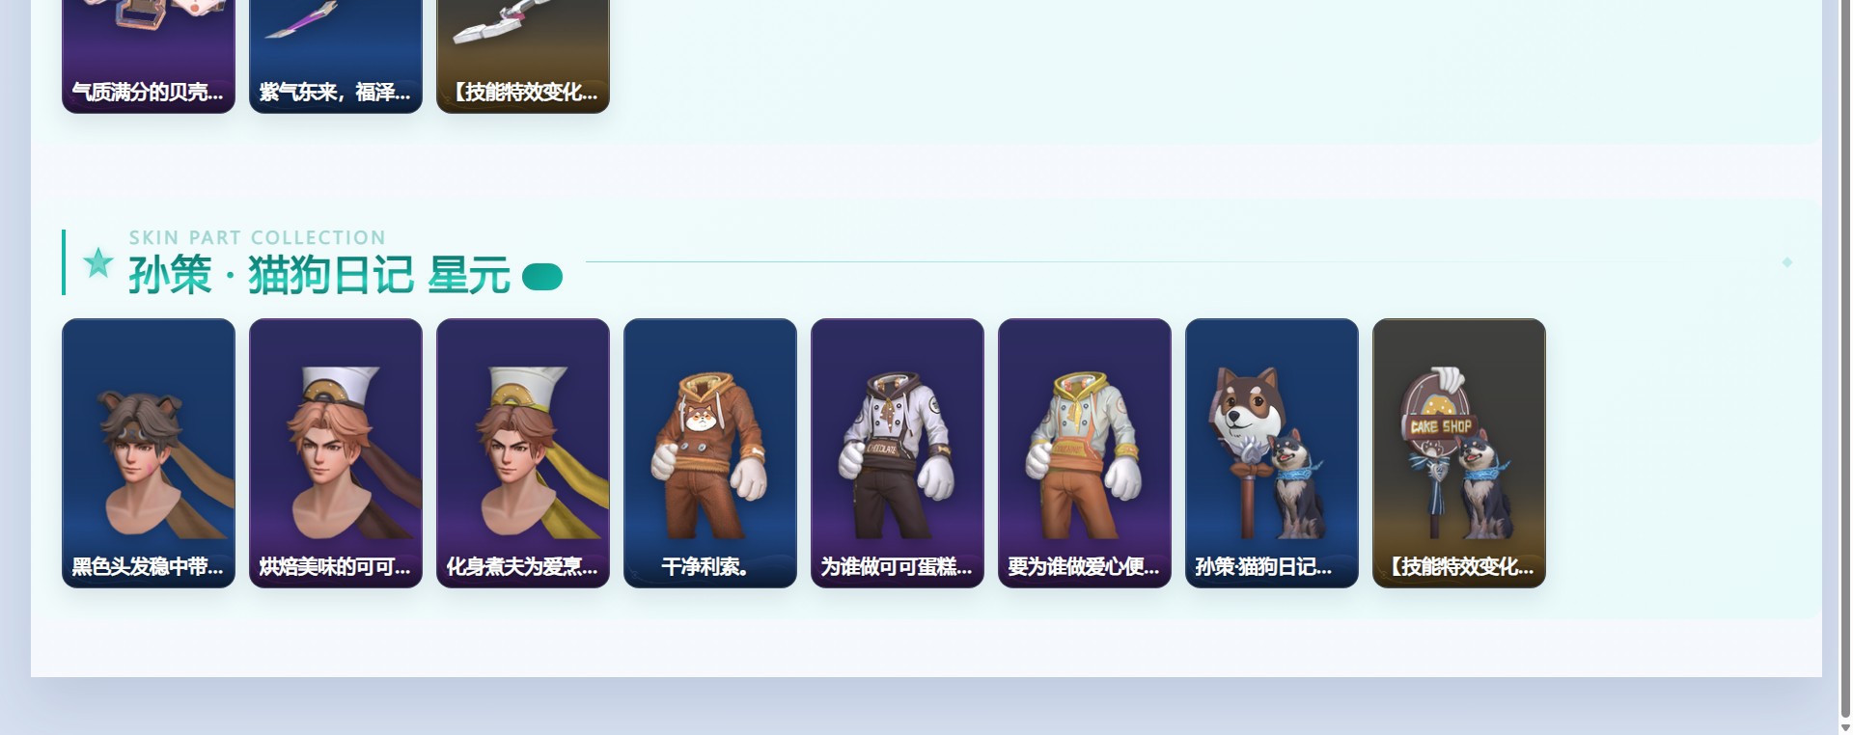Select the 孙策·猫狗日记 dog staff weapon card
Image resolution: width=1853 pixels, height=735 pixels.
tap(1272, 452)
